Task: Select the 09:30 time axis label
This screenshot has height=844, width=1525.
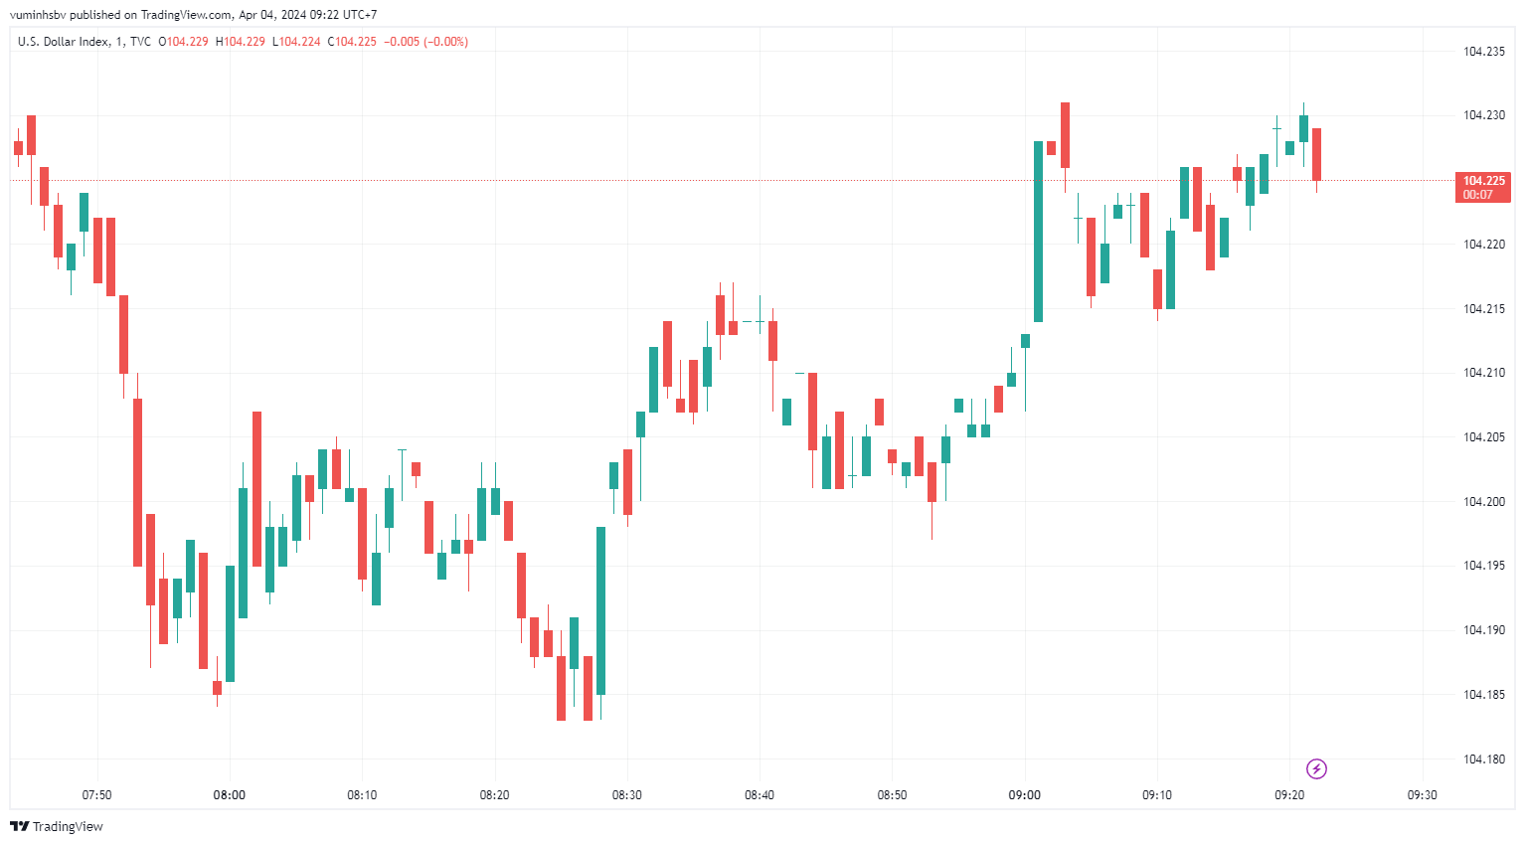Action: point(1423,795)
